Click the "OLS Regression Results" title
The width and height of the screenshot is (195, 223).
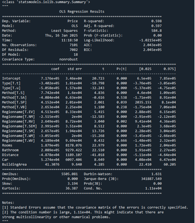(x=82, y=11)
